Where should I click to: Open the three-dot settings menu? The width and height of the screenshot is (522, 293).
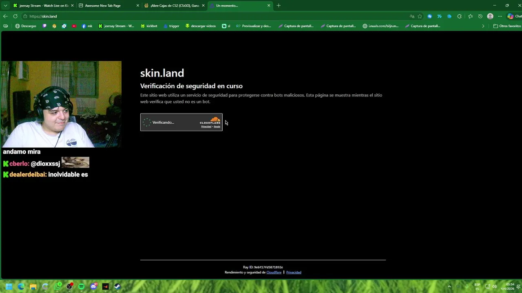click(500, 16)
